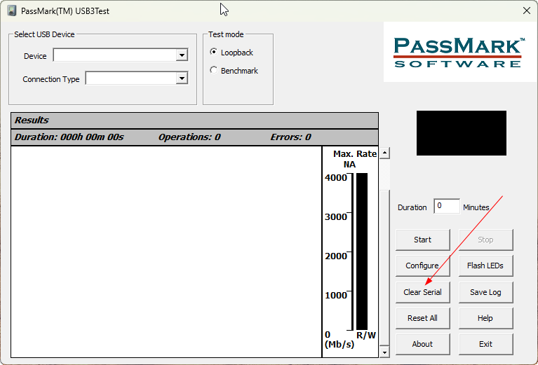
Task: Click the Start button
Action: coord(422,240)
